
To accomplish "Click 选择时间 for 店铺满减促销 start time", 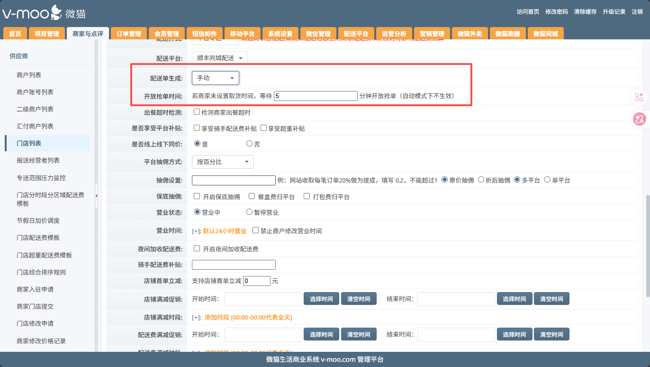I will (x=321, y=299).
